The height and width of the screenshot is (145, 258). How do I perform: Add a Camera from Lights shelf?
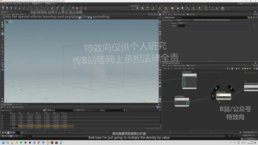point(133,8)
